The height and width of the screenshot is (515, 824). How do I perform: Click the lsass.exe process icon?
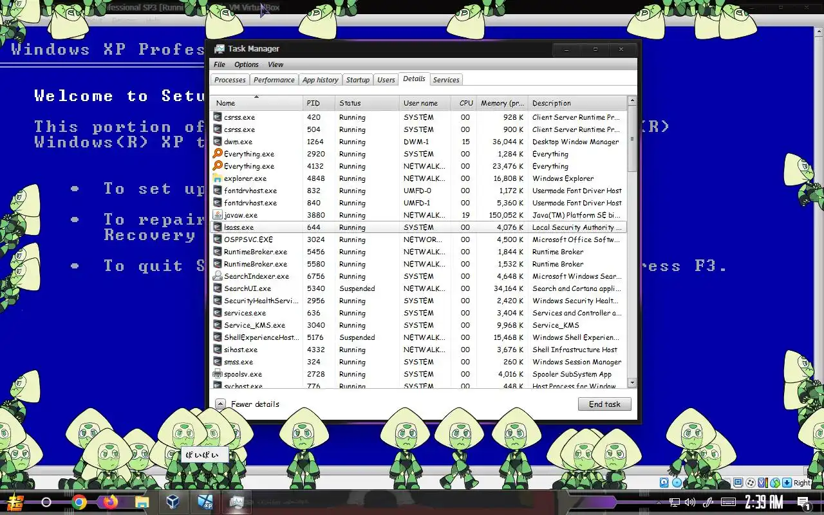coord(218,227)
